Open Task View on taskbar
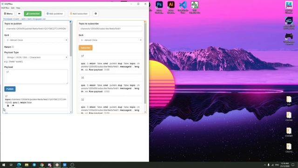Viewport: 298px width, 168px height. (11, 165)
